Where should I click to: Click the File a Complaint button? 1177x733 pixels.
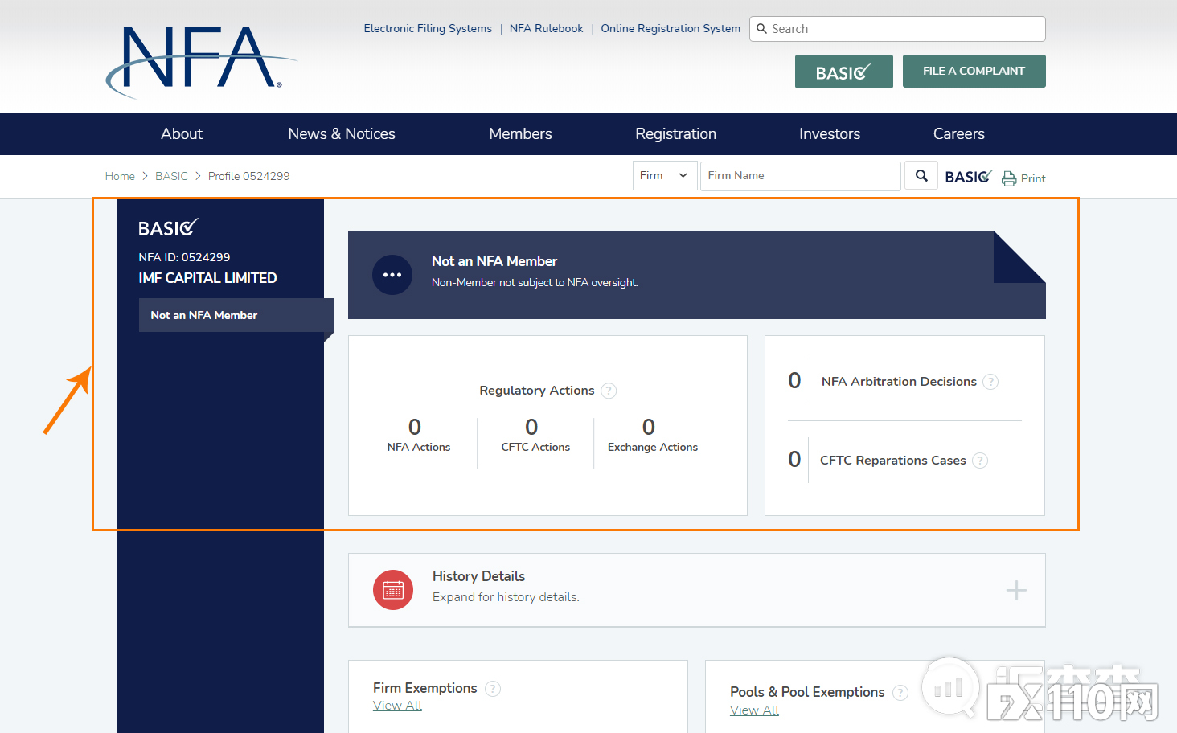point(974,71)
